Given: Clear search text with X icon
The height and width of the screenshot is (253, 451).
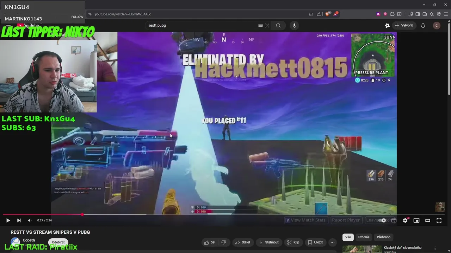Looking at the screenshot, I should 267,25.
